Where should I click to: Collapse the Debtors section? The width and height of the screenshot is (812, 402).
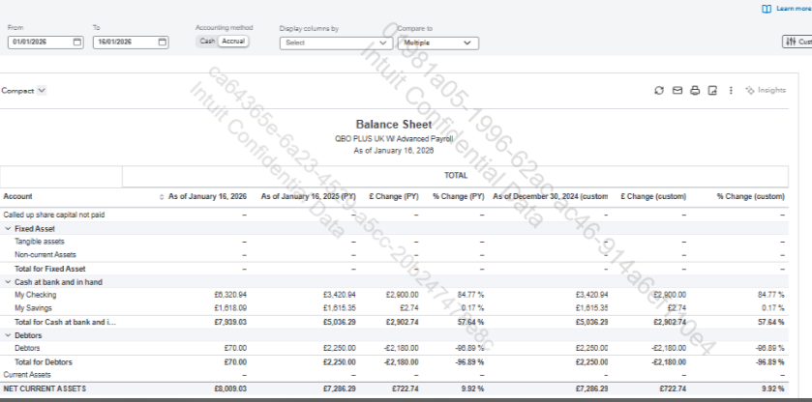tap(8, 334)
